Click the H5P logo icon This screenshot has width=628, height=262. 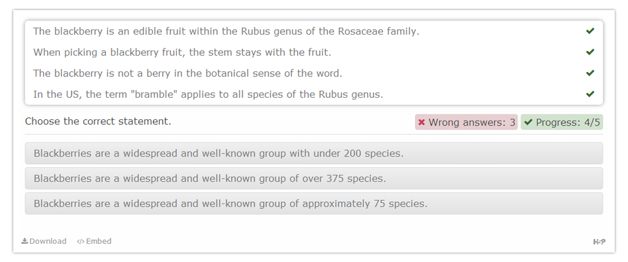point(599,242)
